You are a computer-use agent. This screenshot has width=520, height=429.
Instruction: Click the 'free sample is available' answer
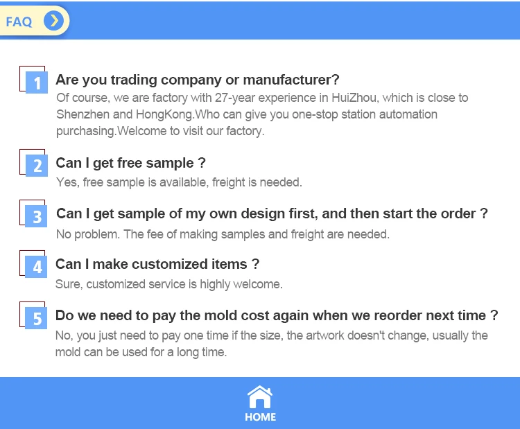click(179, 182)
